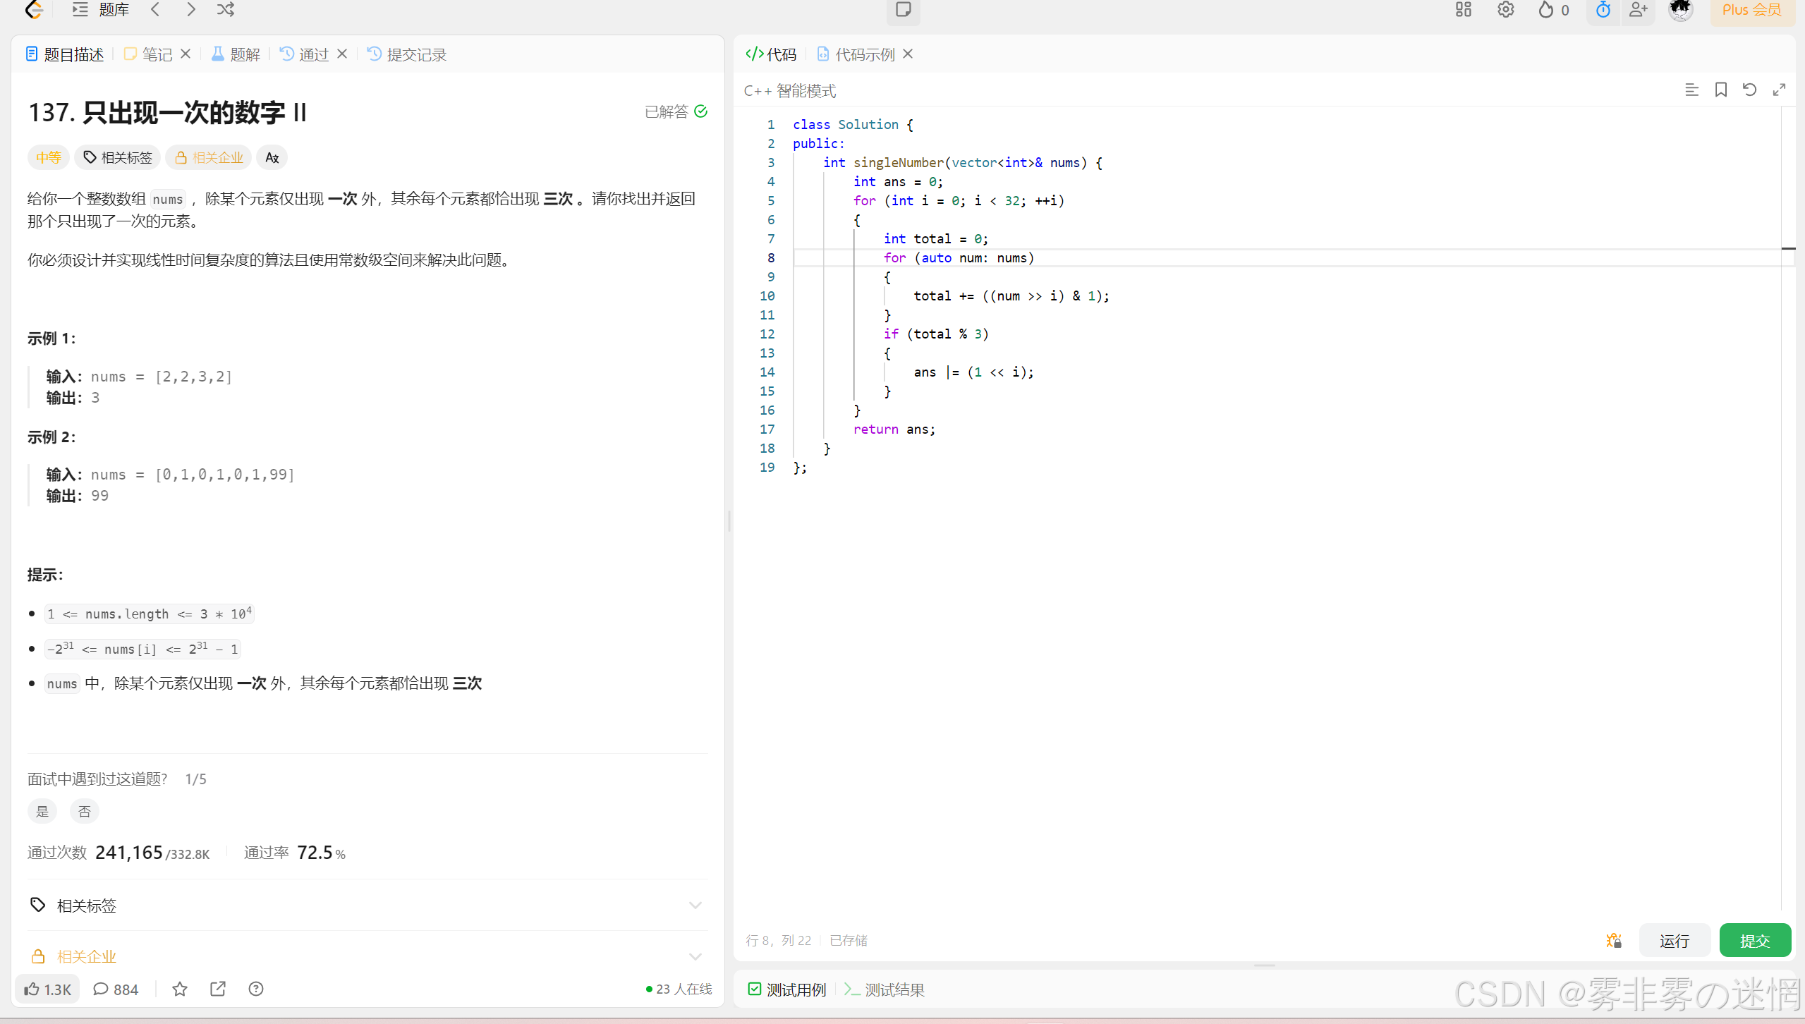Click the 运行 button

(1674, 940)
